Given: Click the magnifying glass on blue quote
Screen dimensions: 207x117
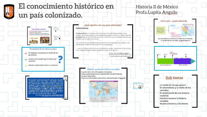Looking at the screenshot, I should point(65,79).
